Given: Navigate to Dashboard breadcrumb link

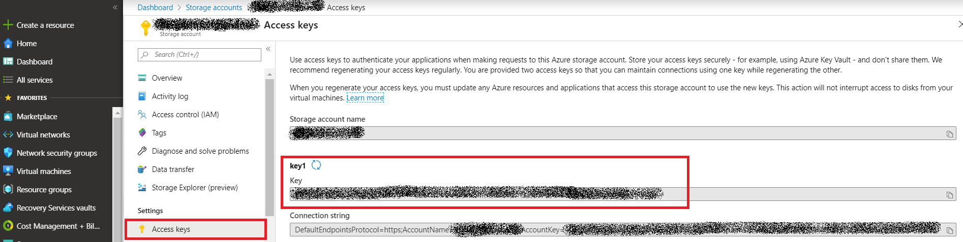Looking at the screenshot, I should tap(155, 8).
